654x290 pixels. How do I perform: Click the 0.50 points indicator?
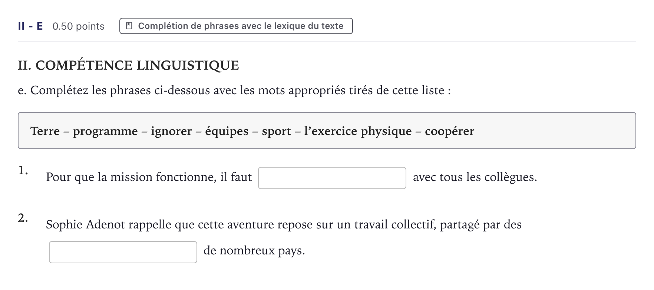[79, 26]
